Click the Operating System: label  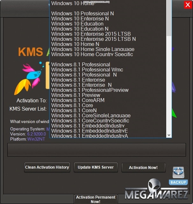[x=28, y=129]
